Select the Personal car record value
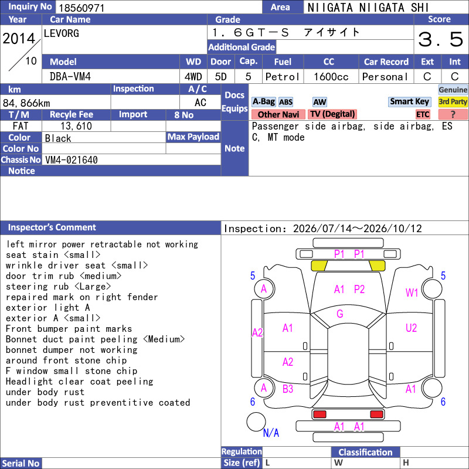This screenshot has height=469, width=469. (x=385, y=77)
